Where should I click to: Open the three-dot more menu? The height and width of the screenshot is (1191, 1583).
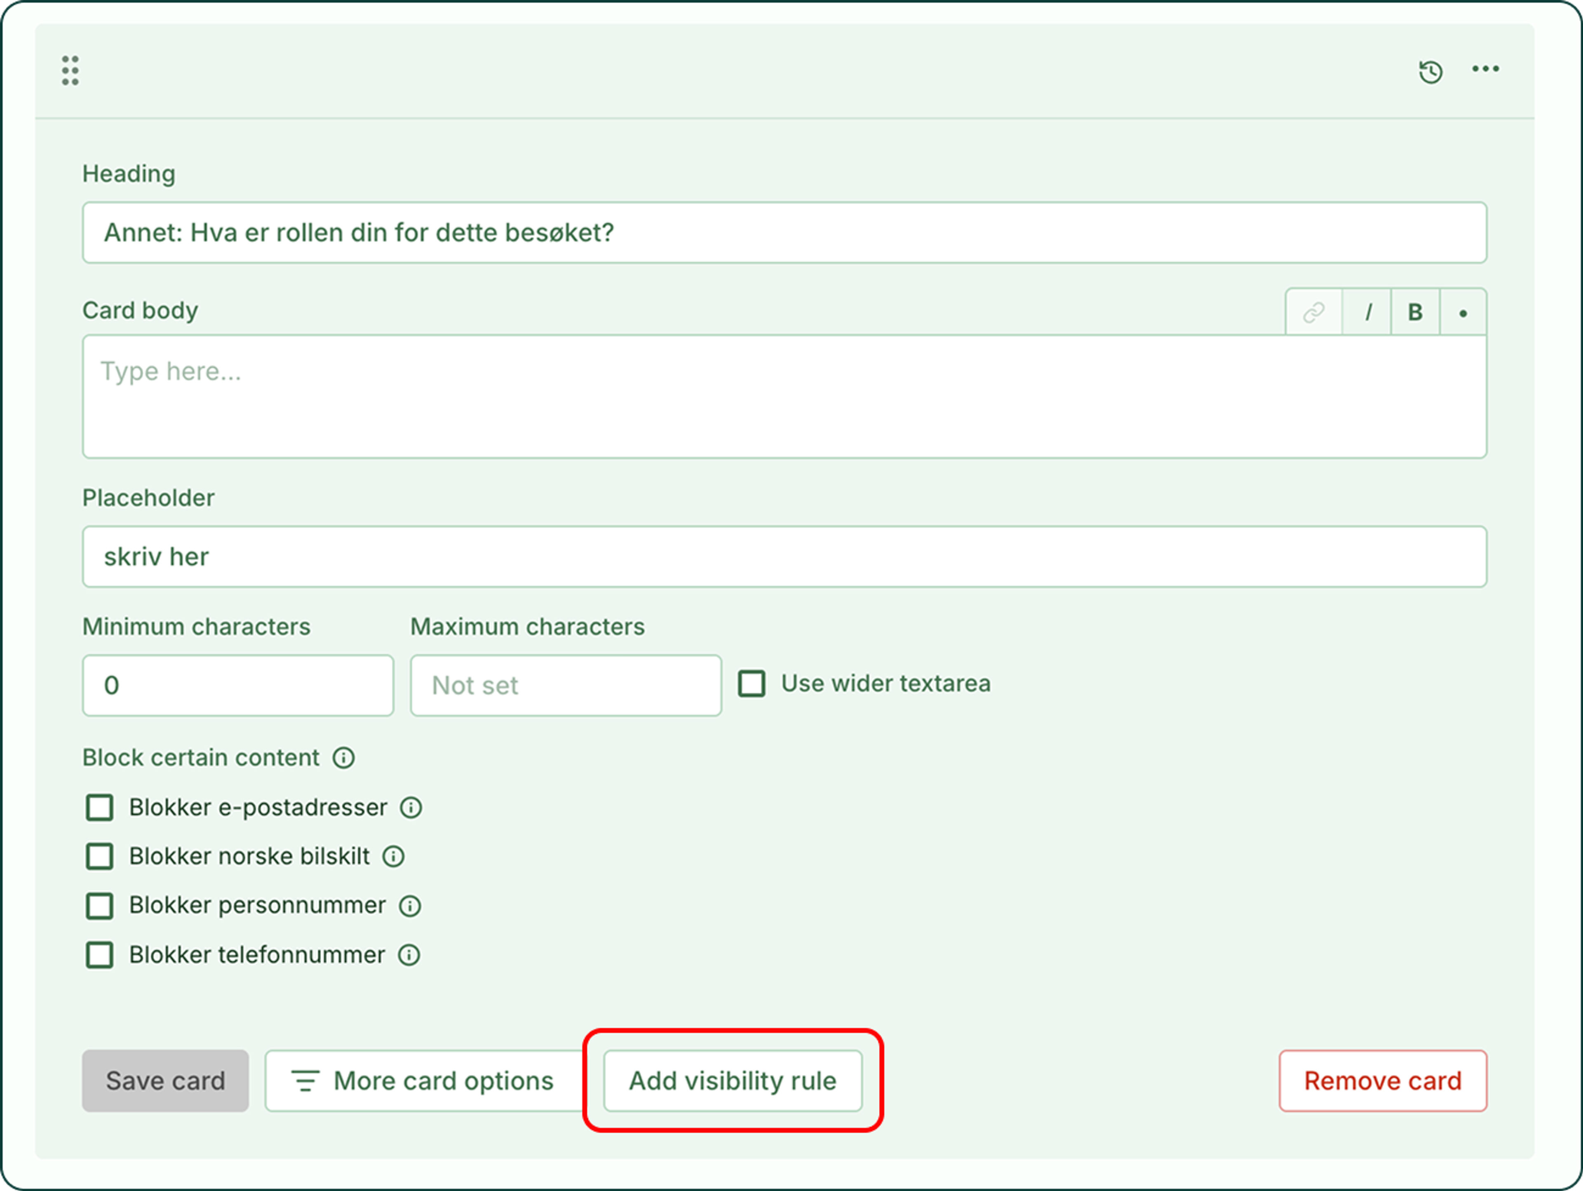(1485, 69)
